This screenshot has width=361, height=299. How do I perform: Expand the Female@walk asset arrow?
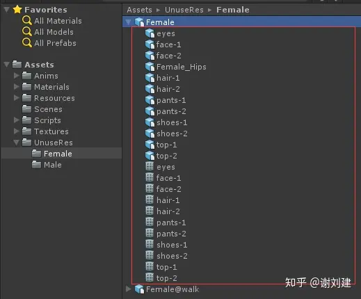pos(128,289)
